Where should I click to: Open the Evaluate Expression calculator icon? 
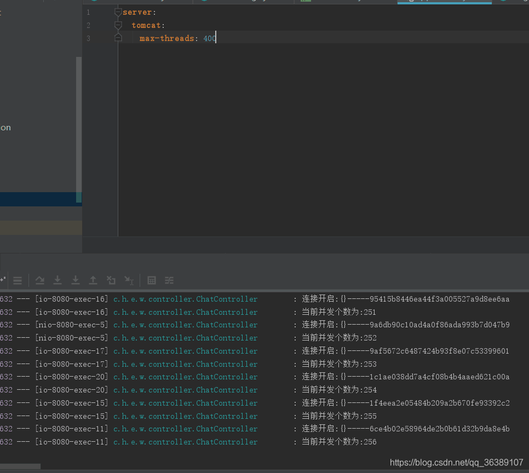point(152,280)
